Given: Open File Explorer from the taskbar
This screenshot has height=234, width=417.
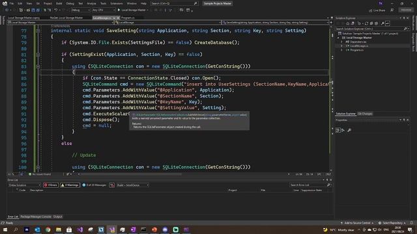Looking at the screenshot, I should point(59,229).
